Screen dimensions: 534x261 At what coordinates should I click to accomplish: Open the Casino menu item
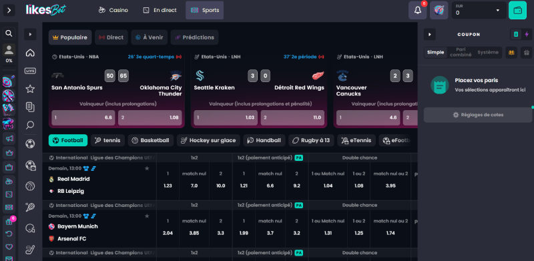tap(113, 10)
